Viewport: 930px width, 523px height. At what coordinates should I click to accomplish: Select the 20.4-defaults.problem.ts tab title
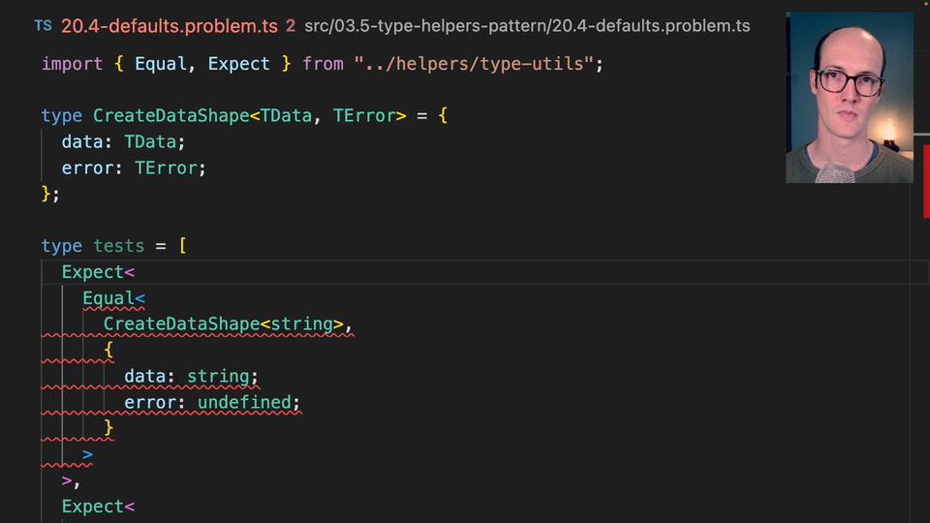click(x=170, y=26)
